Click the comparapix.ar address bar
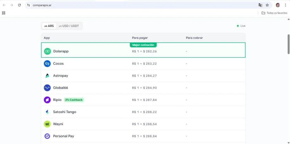290x144 pixels. [x=127, y=5]
